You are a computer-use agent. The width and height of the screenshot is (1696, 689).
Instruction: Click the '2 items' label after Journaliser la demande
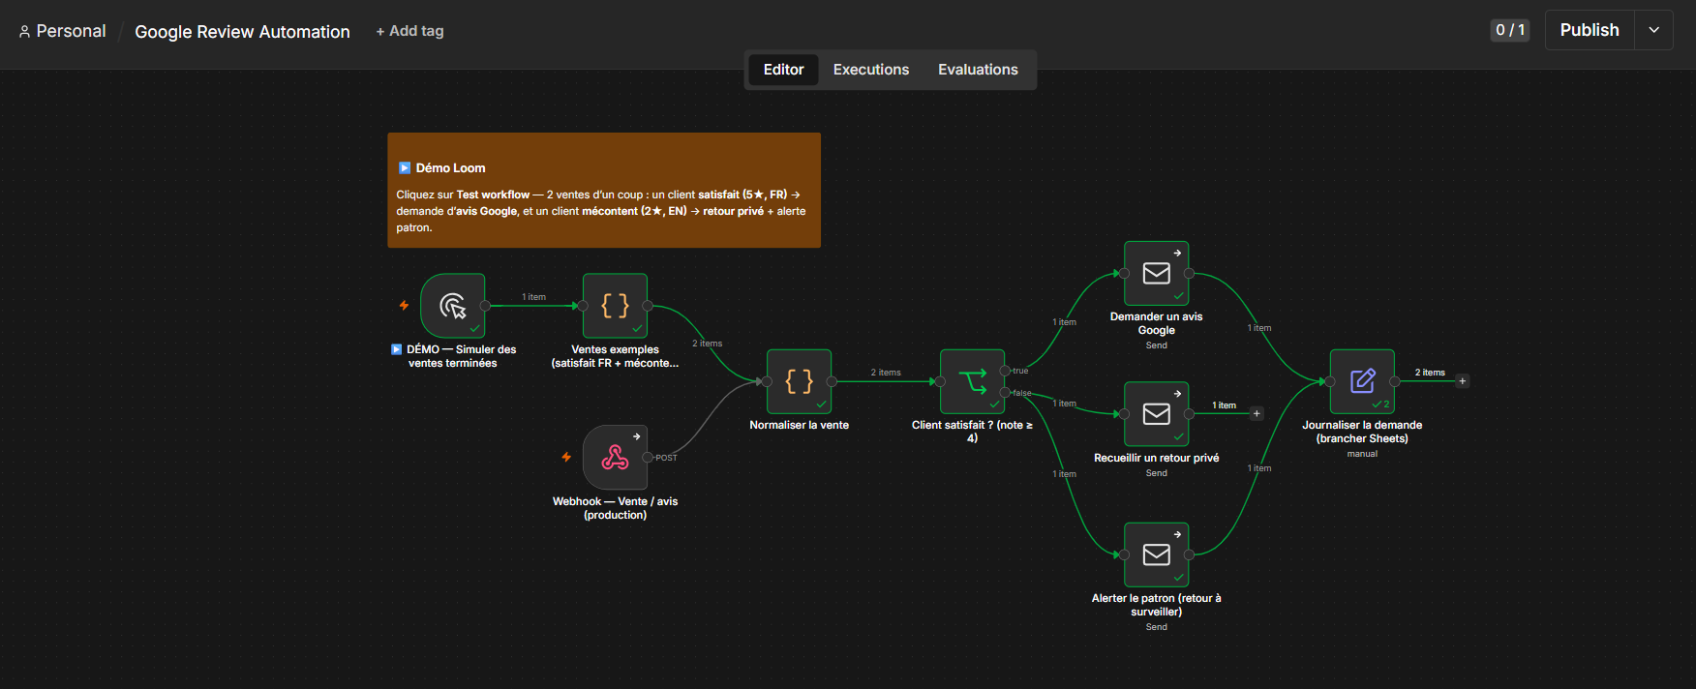pyautogui.click(x=1430, y=373)
